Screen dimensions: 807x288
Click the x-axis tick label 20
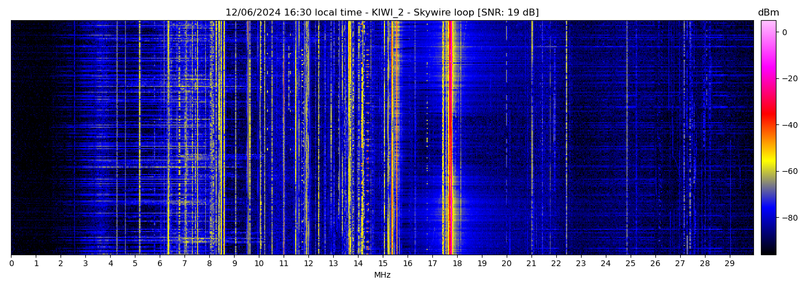507,264
